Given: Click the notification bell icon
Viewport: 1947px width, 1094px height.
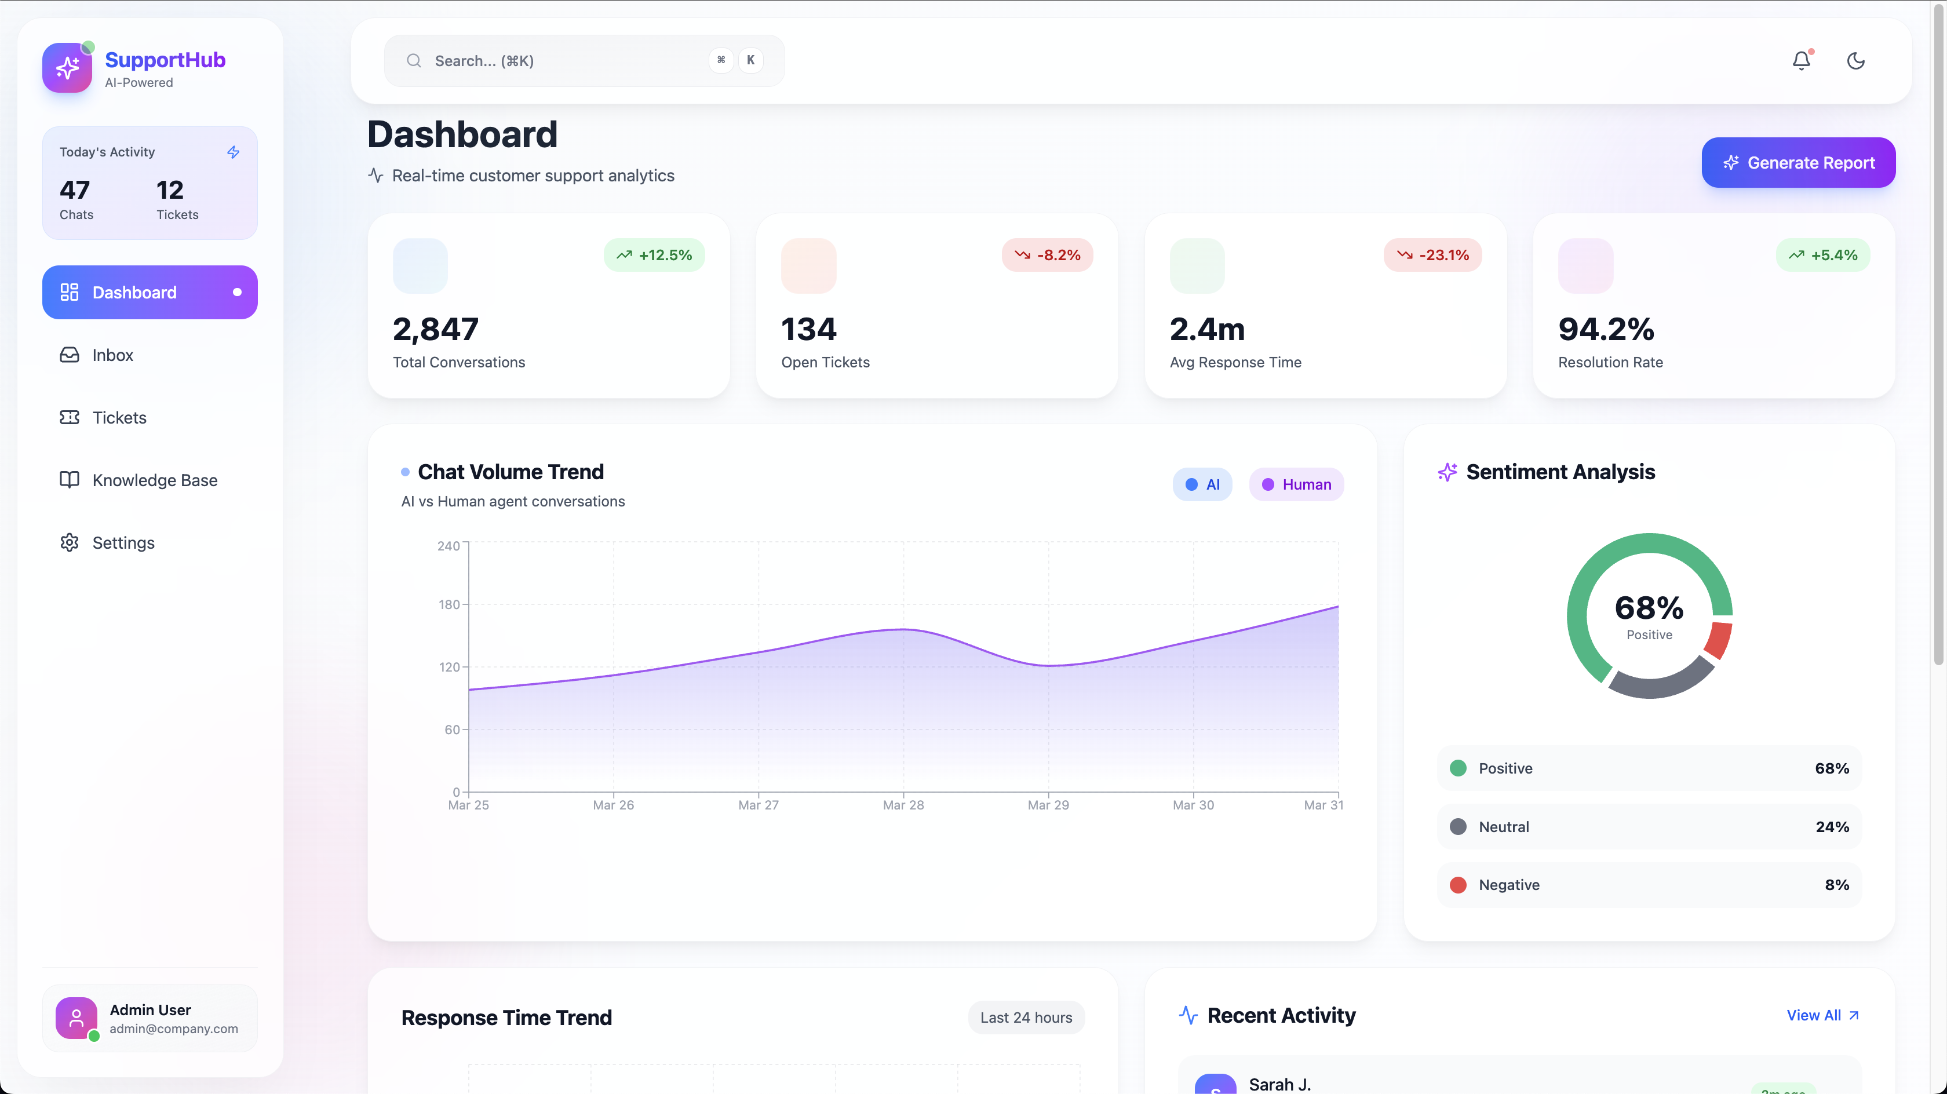Looking at the screenshot, I should pos(1801,60).
